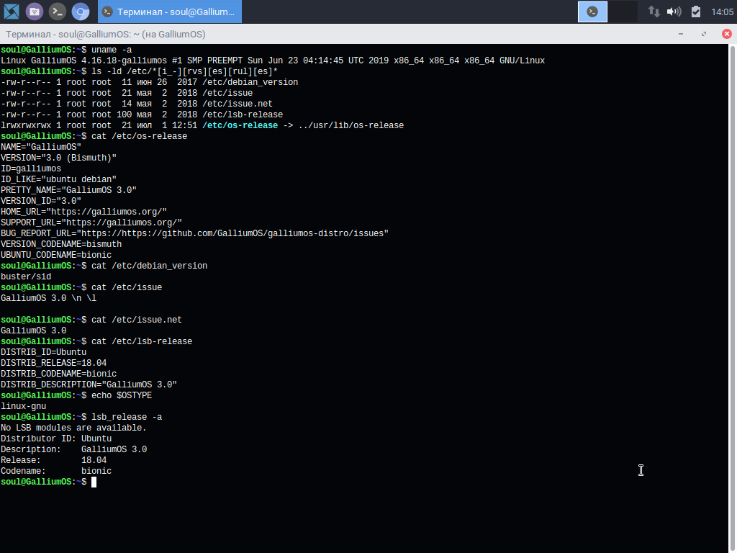This screenshot has height=553, width=737.
Task: Click the PRETTY_NAME="GalliumOS 3.0" line
Action: 68,190
